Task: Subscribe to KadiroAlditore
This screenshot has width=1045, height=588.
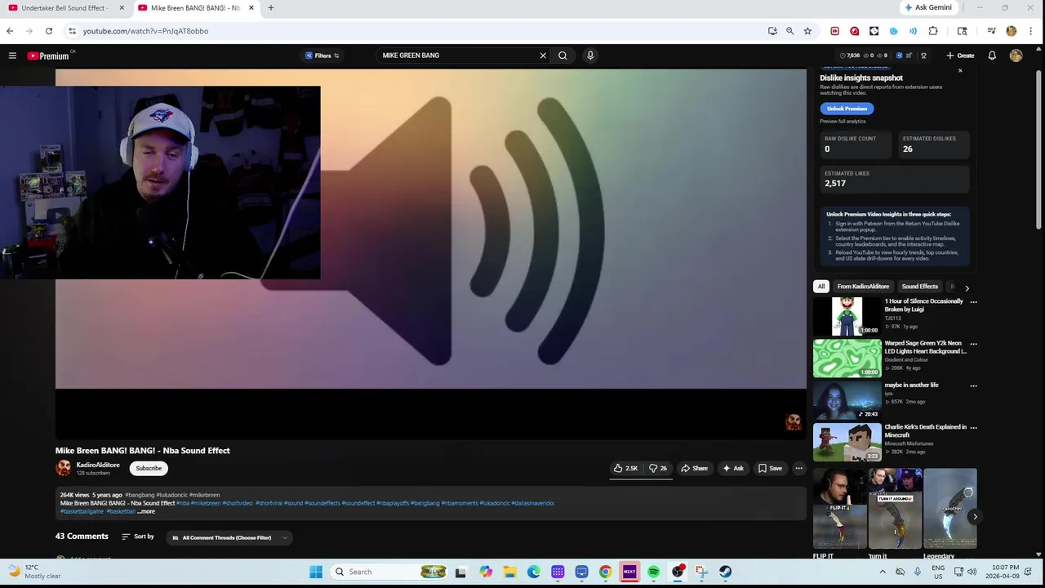Action: [149, 468]
